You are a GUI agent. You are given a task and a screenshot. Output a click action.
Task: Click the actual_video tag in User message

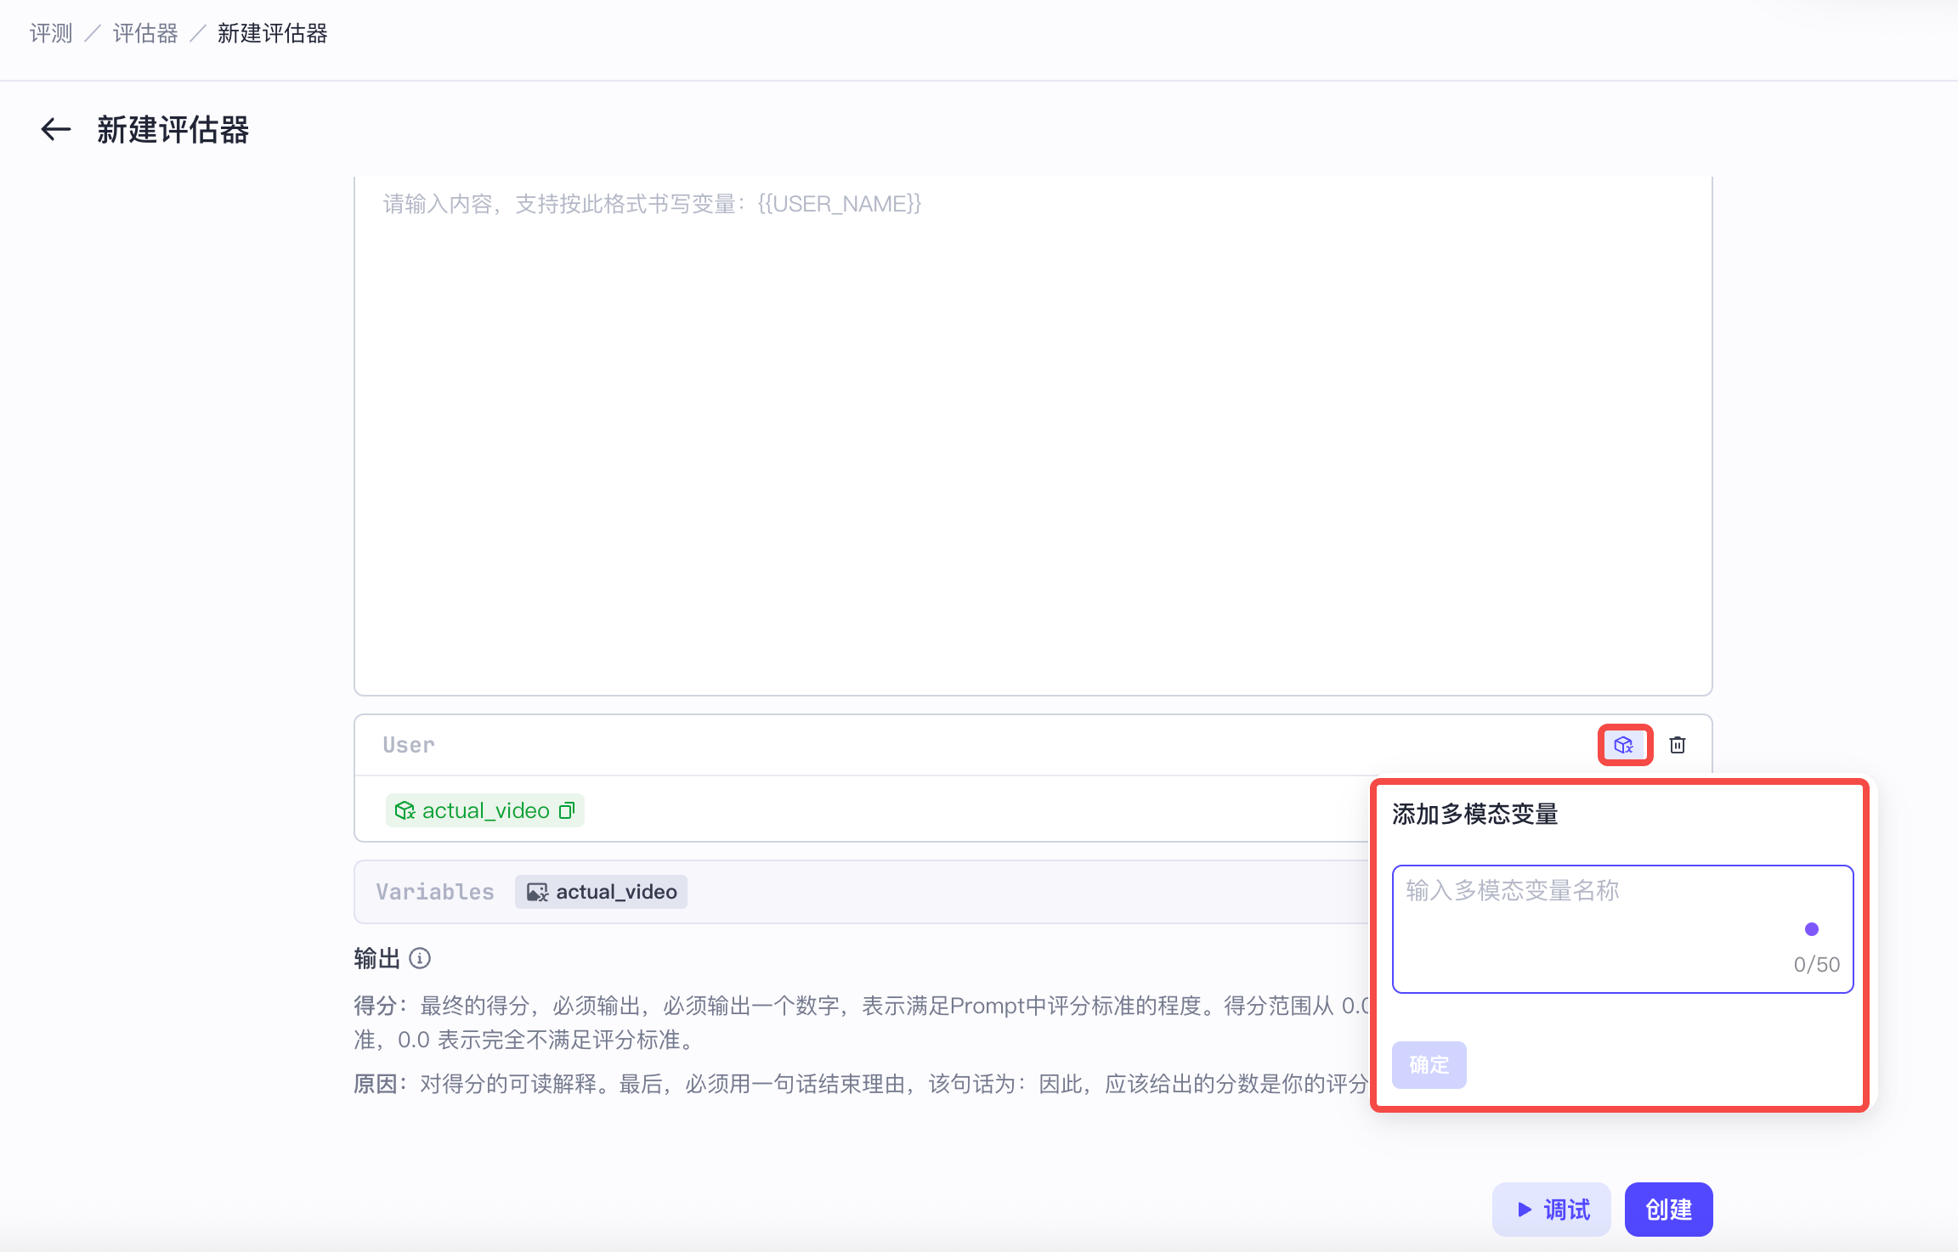tap(485, 810)
